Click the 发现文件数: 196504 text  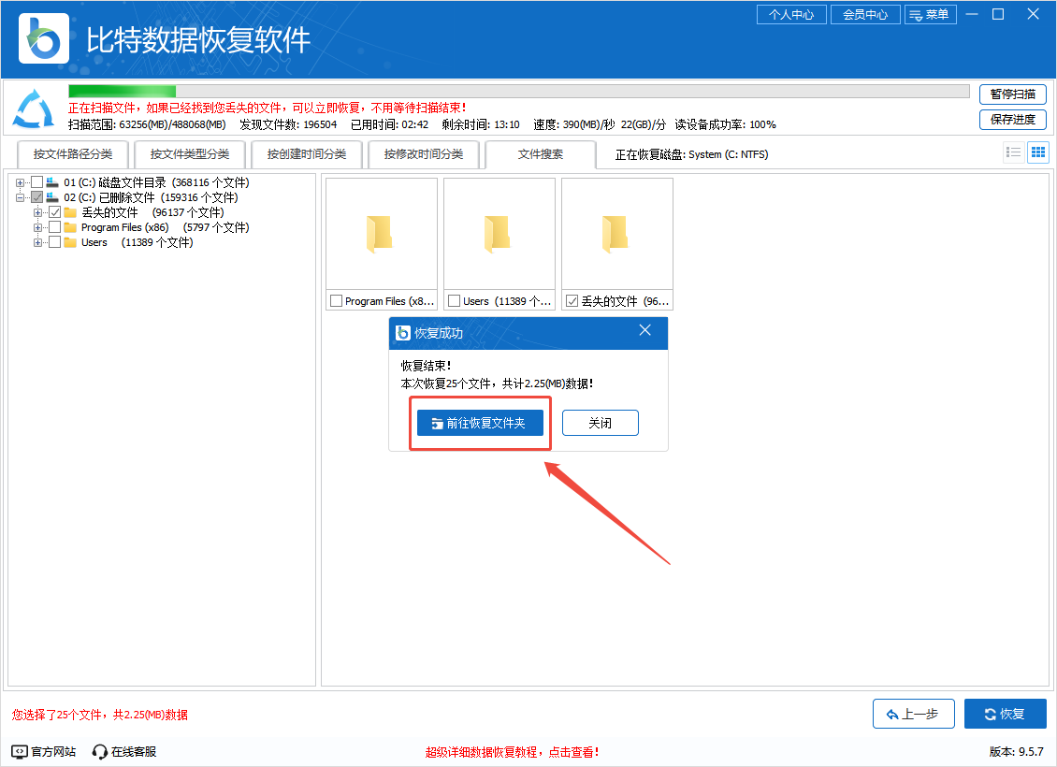point(288,124)
